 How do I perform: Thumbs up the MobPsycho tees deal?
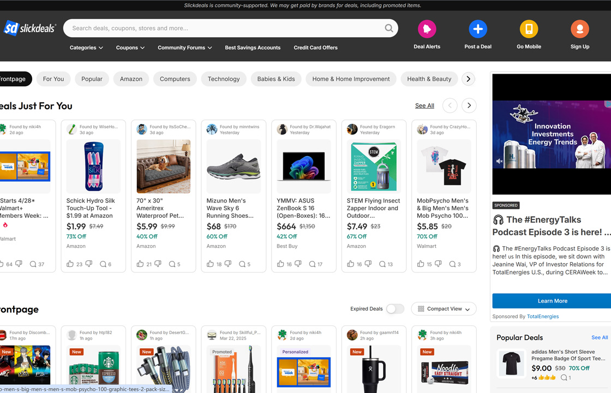pyautogui.click(x=421, y=264)
